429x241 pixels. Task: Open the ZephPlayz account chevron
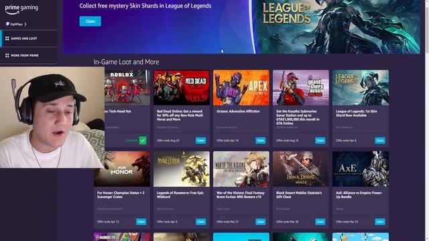tap(25, 24)
